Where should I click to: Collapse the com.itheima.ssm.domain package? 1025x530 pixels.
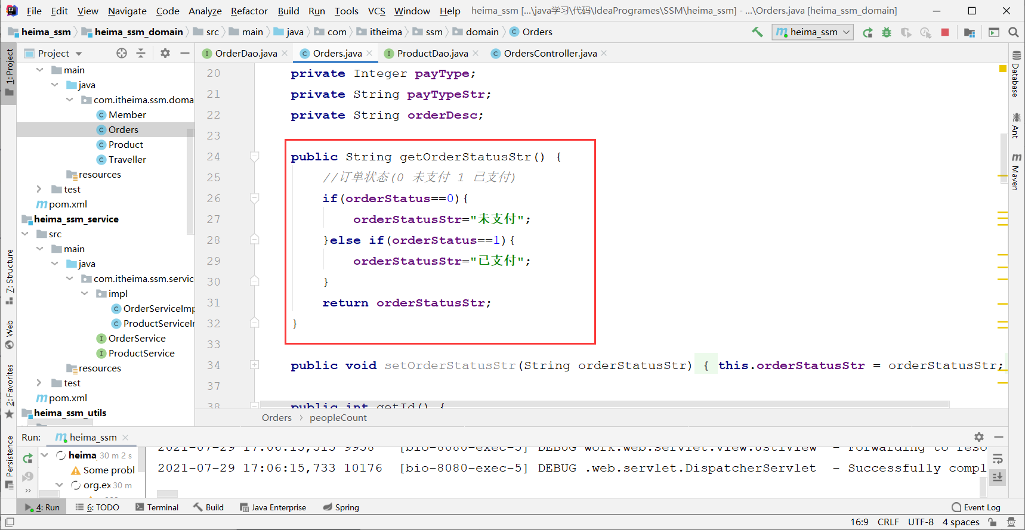tap(69, 100)
